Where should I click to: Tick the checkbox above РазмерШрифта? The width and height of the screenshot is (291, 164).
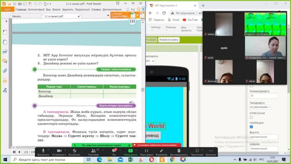(x=251, y=86)
